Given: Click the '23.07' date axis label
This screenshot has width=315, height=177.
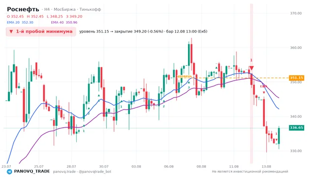Looking at the screenshot, I should pos(6,167).
